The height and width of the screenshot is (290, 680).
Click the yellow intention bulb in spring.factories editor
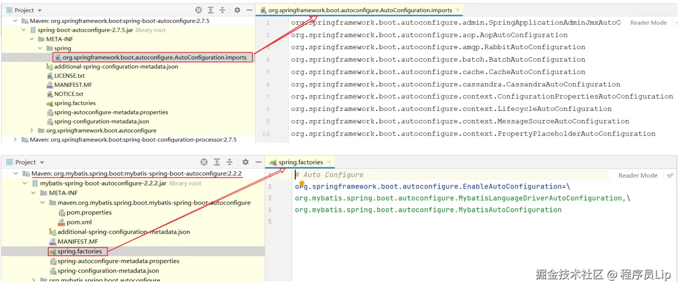point(302,184)
